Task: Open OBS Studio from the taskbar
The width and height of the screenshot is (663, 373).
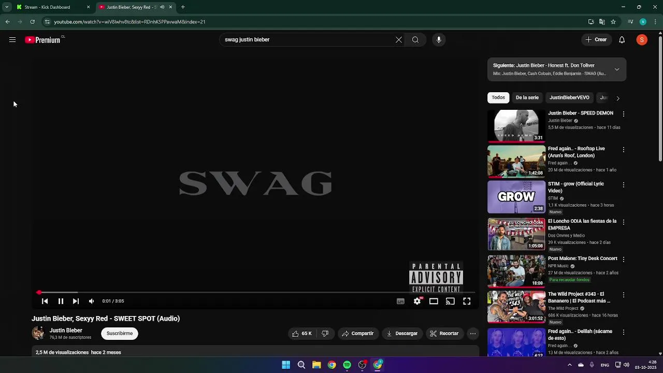Action: tap(362, 365)
